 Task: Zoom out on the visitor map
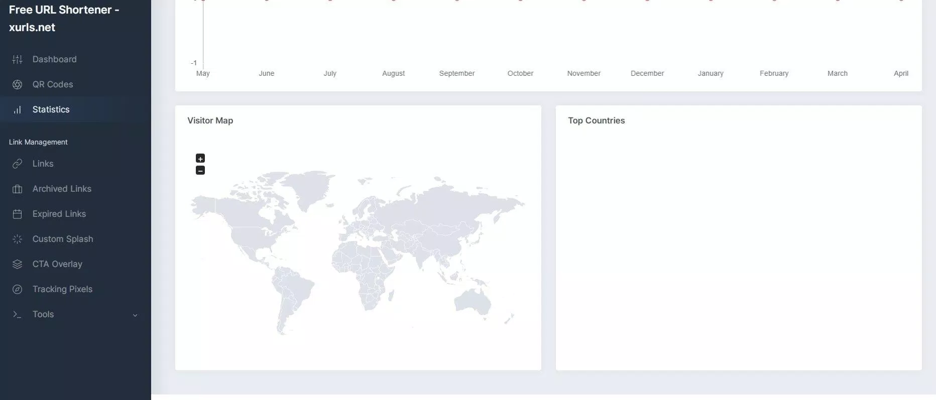click(200, 171)
